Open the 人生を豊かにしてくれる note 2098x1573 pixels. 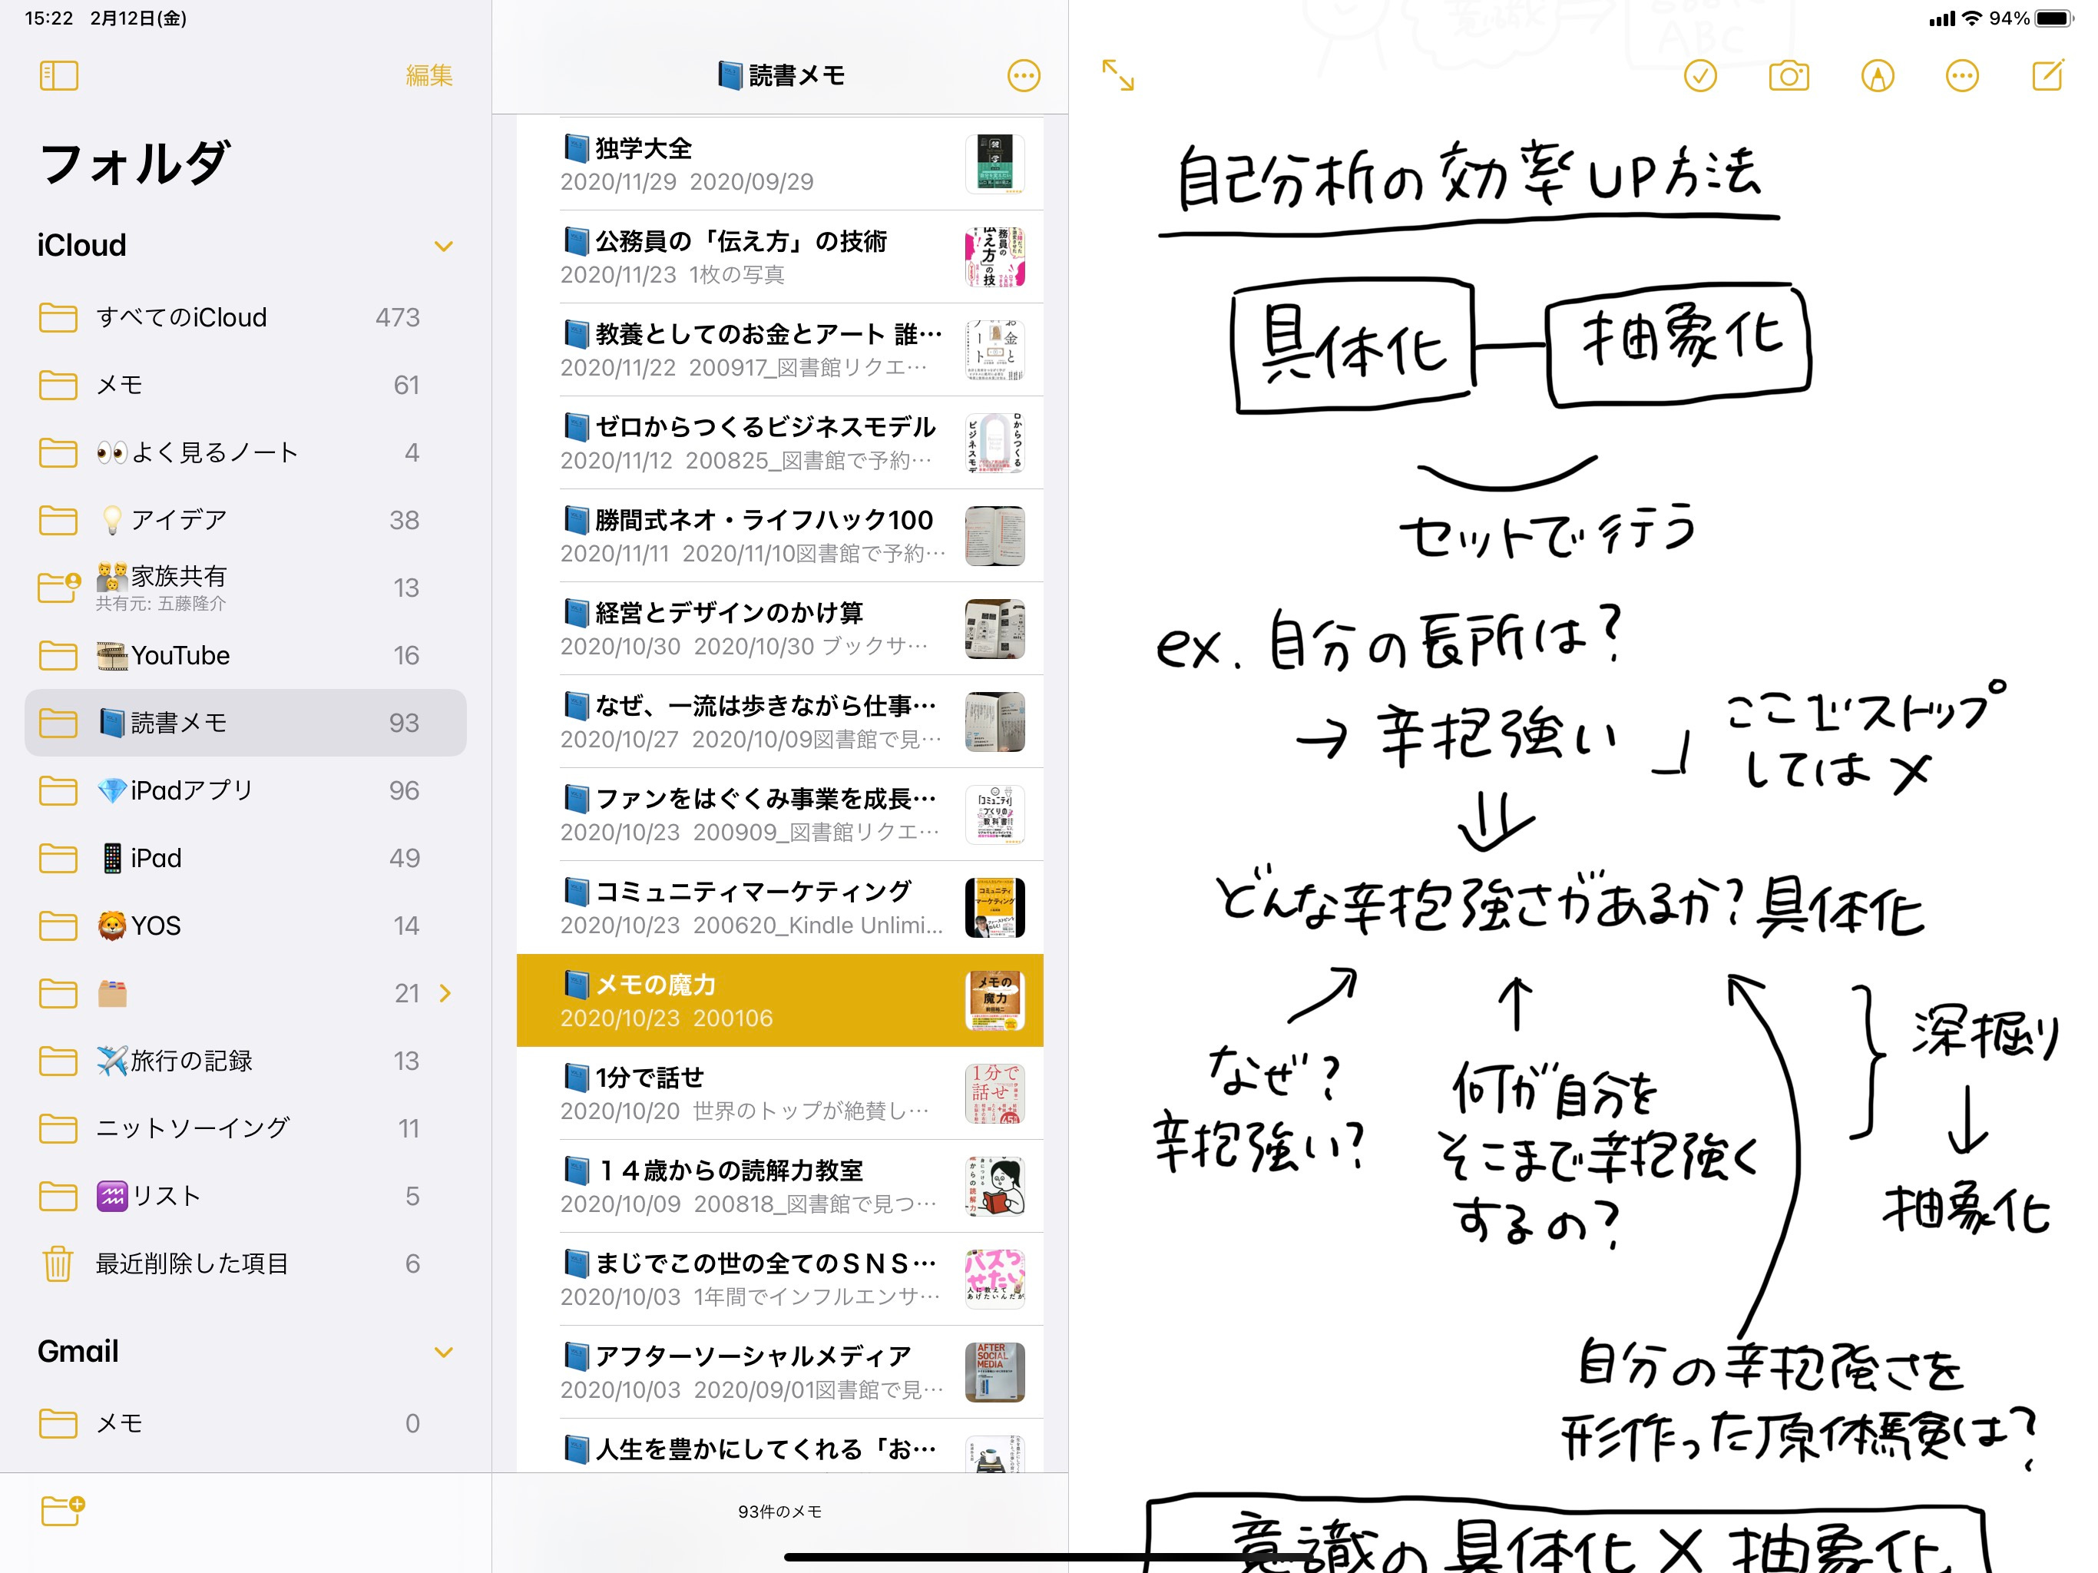(x=779, y=1447)
